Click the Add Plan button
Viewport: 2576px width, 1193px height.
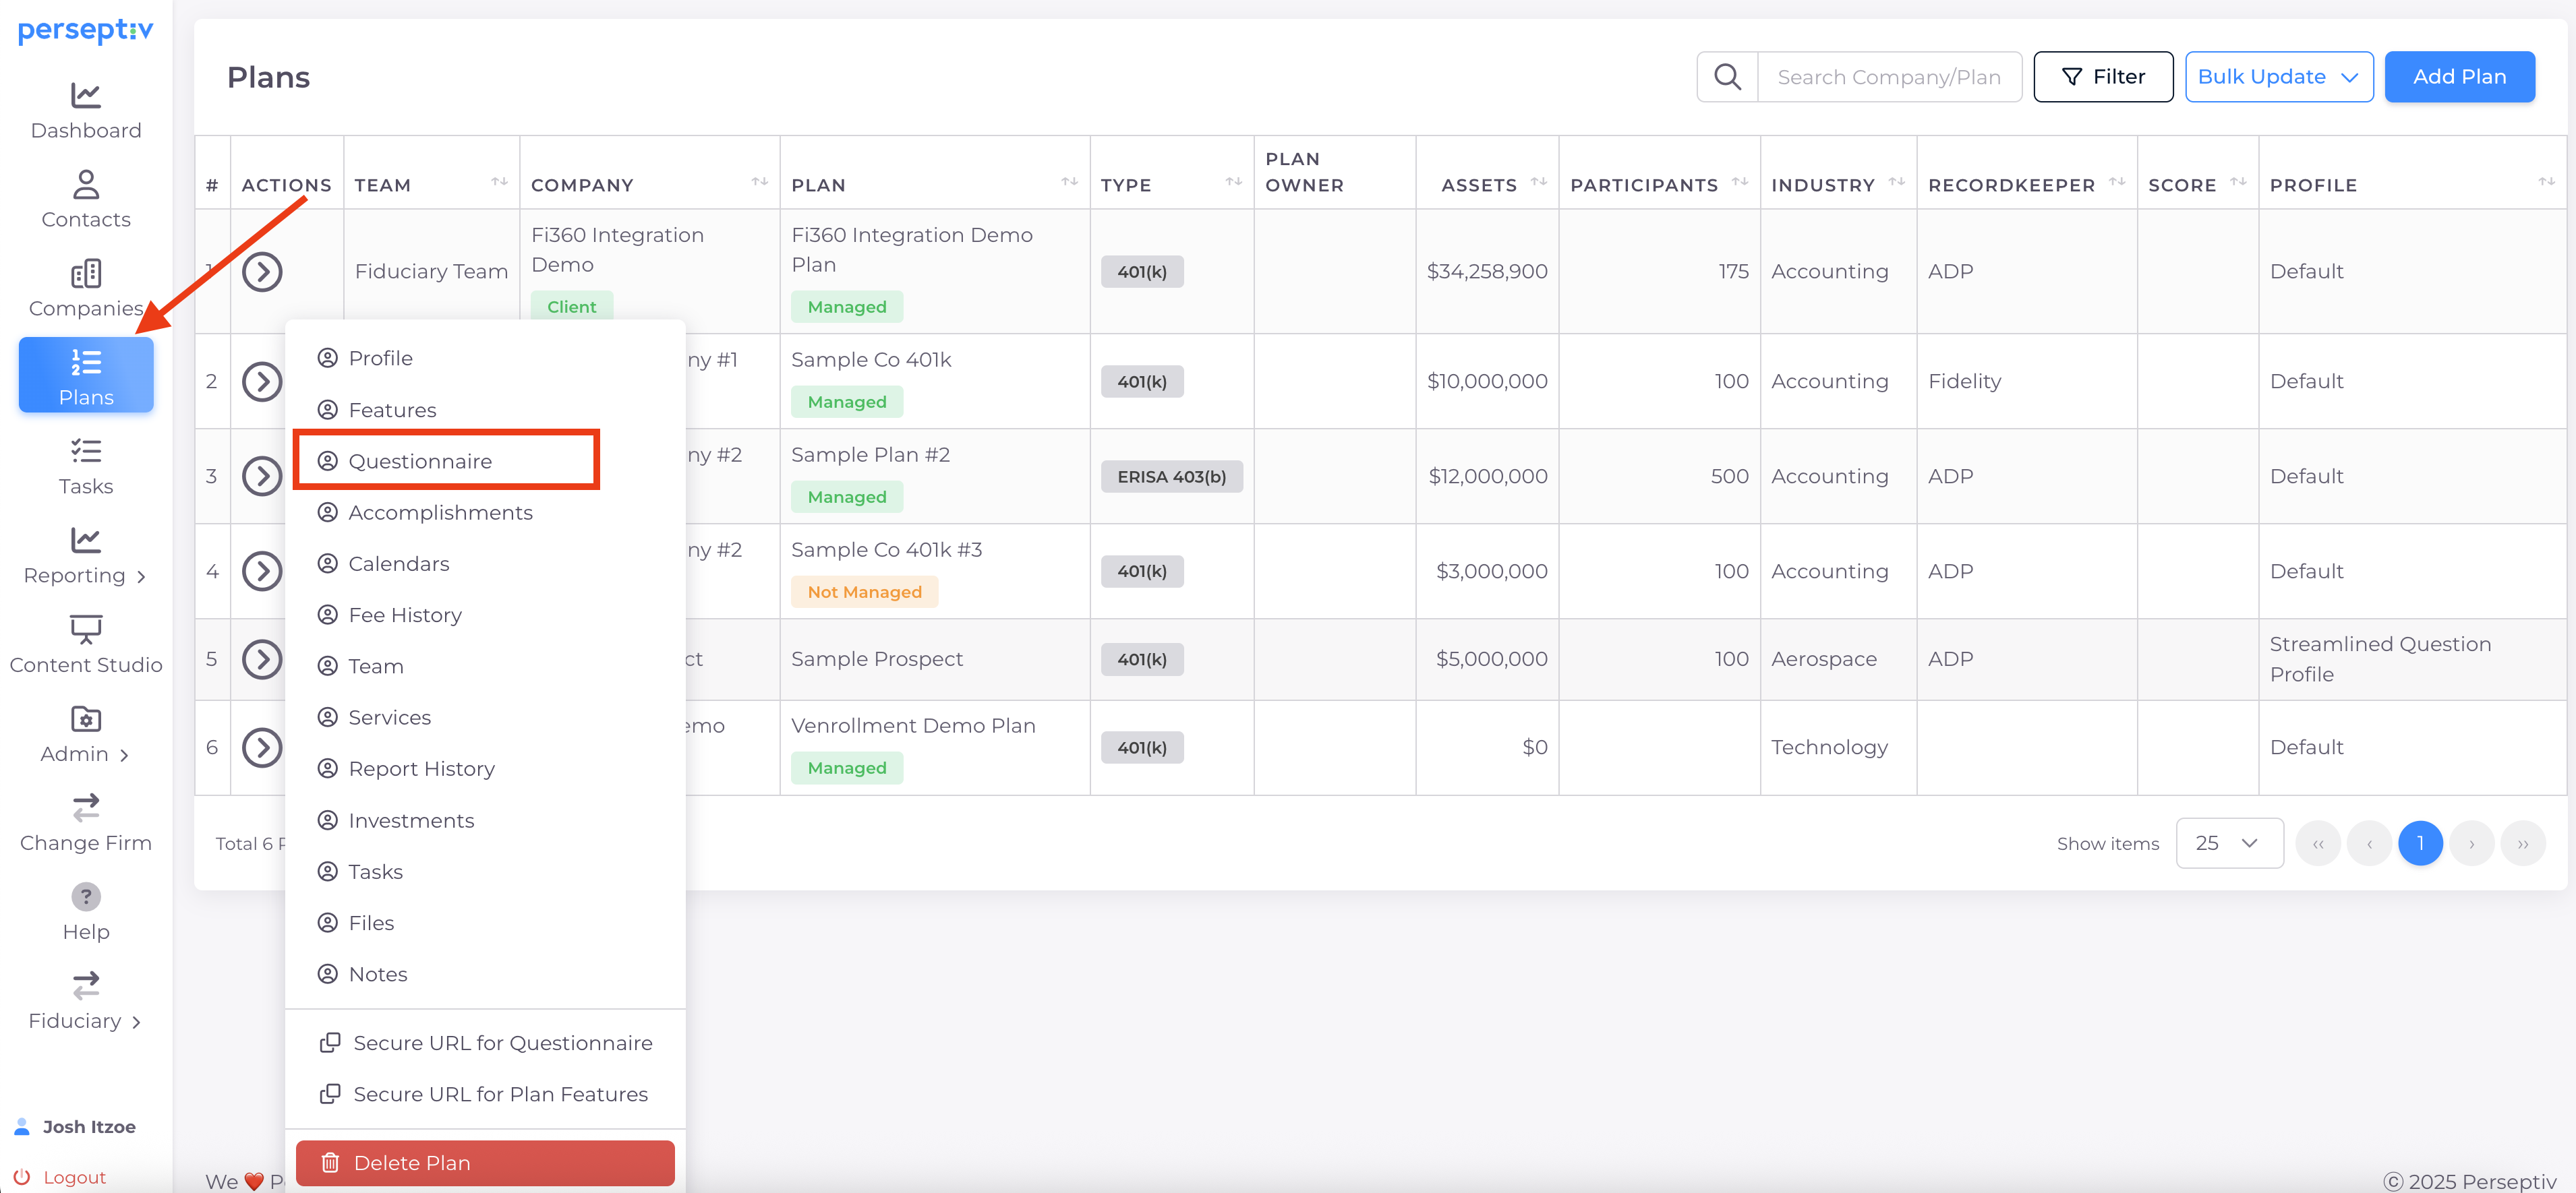(2458, 77)
